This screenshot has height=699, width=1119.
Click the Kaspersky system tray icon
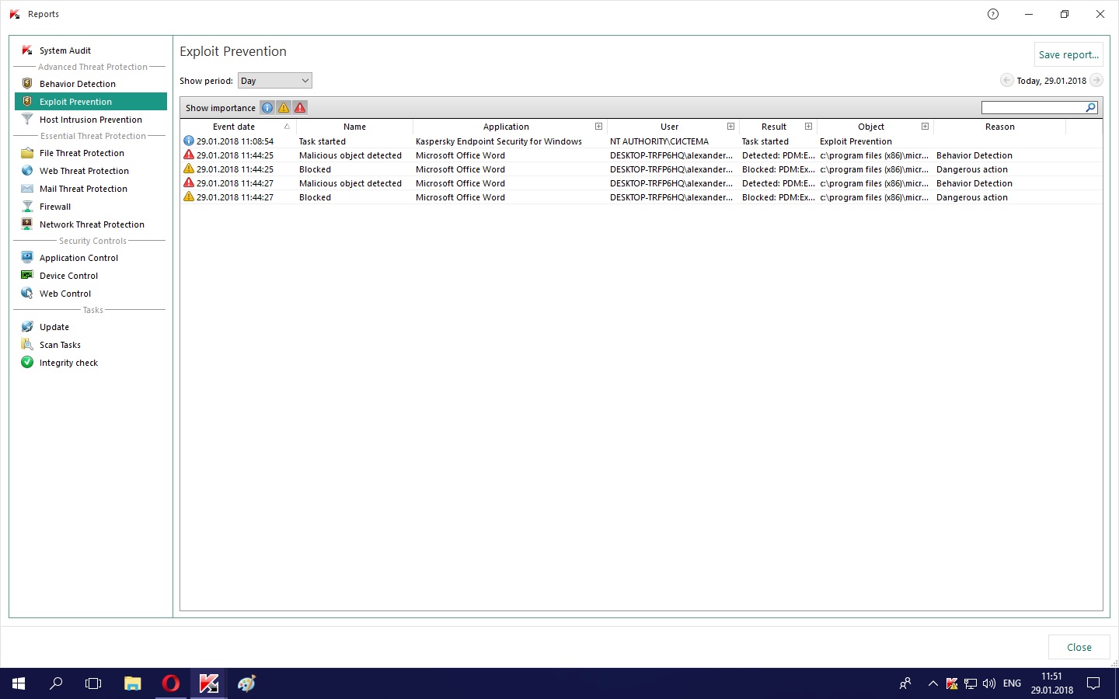pos(952,683)
